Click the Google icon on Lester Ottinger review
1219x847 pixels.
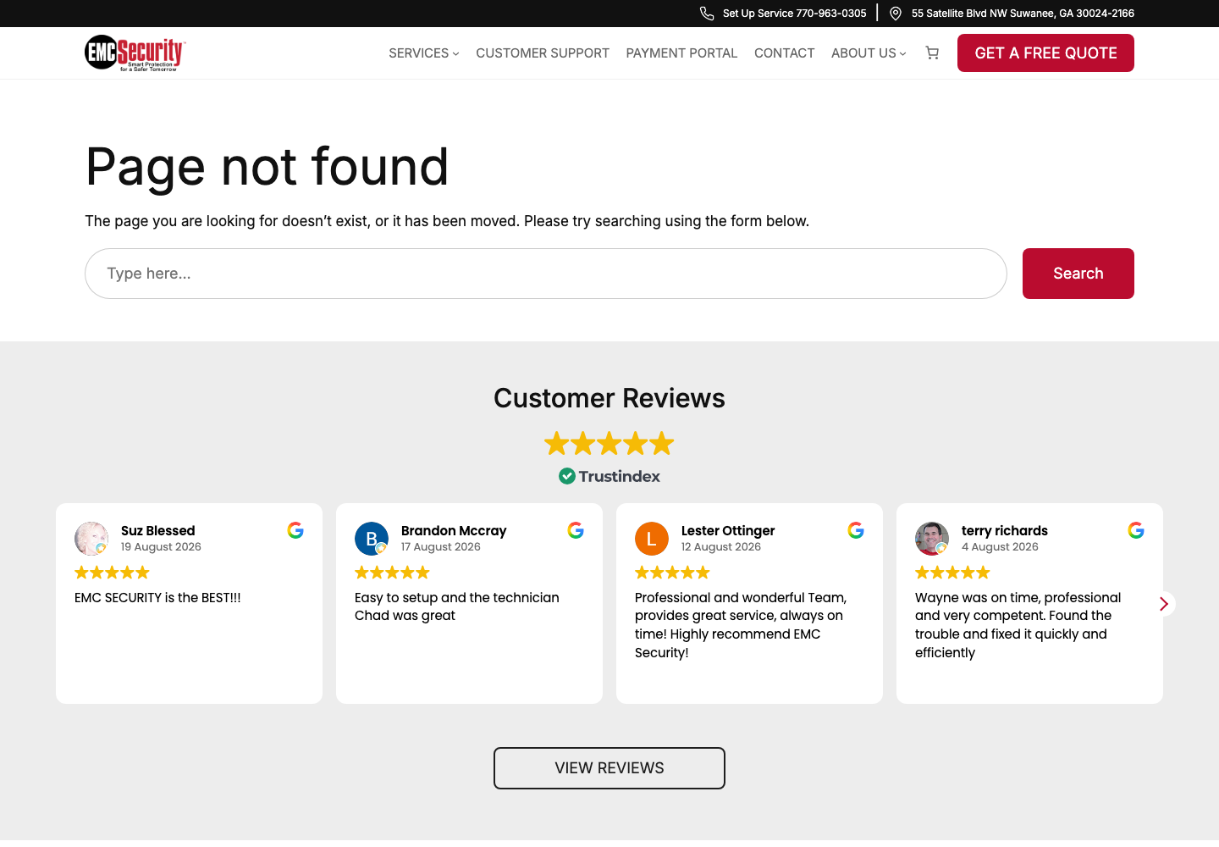(856, 530)
